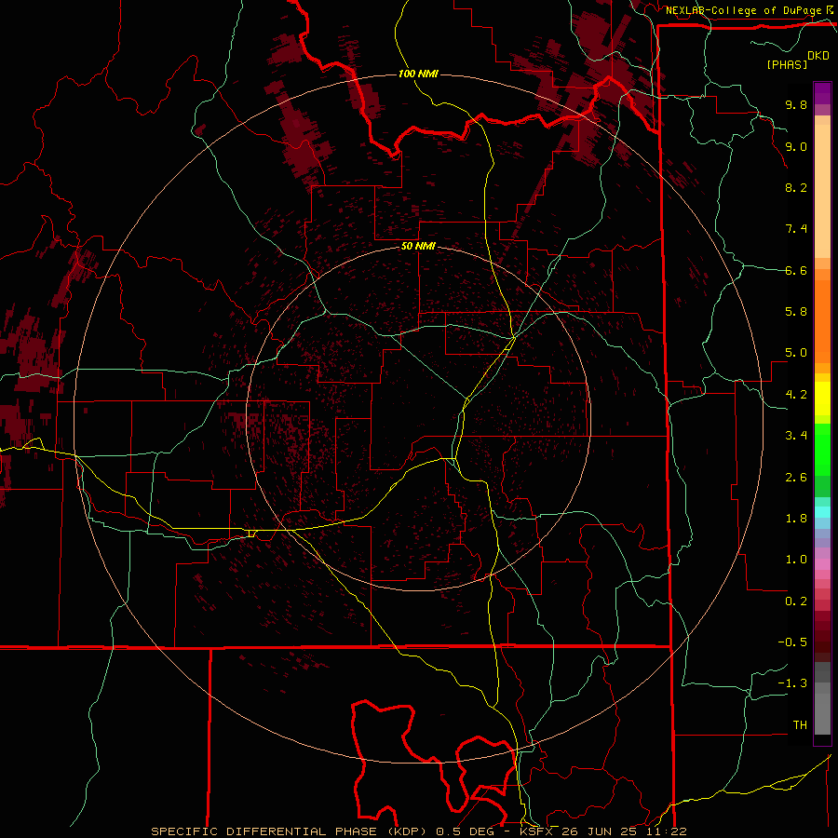The width and height of the screenshot is (838, 838).
Task: Click the 1.0 legend value
Action: (x=796, y=560)
